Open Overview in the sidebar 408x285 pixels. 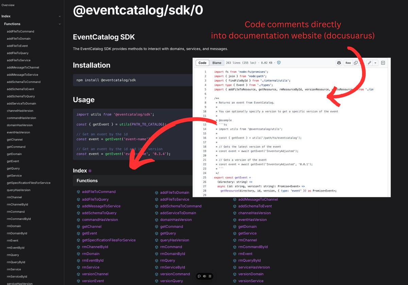8,5
